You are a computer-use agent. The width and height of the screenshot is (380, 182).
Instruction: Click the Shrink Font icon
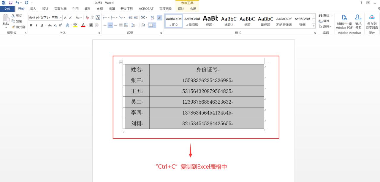pyautogui.click(x=71, y=18)
